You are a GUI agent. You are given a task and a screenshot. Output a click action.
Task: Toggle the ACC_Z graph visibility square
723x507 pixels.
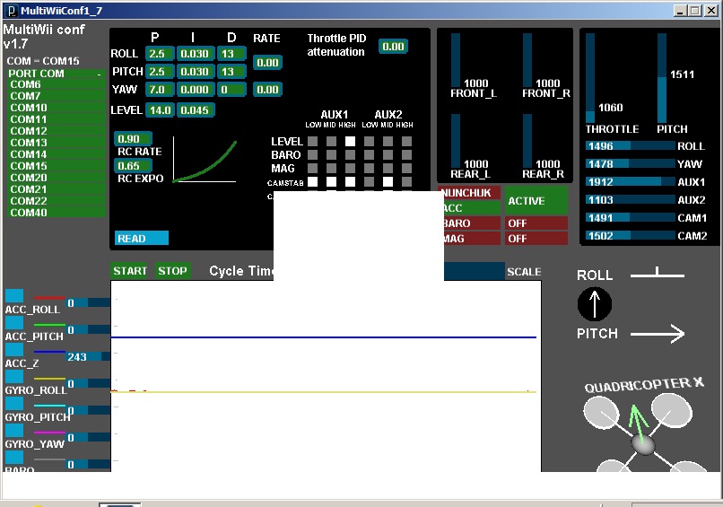point(14,350)
